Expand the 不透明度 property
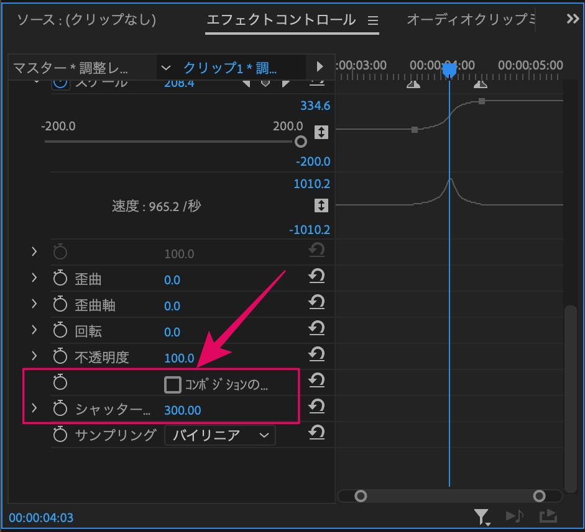Viewport: 585px width, 532px height. pyautogui.click(x=34, y=356)
